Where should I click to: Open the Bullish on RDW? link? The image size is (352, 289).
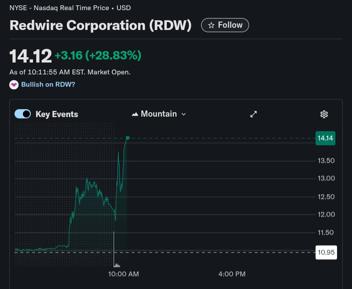[x=48, y=84]
